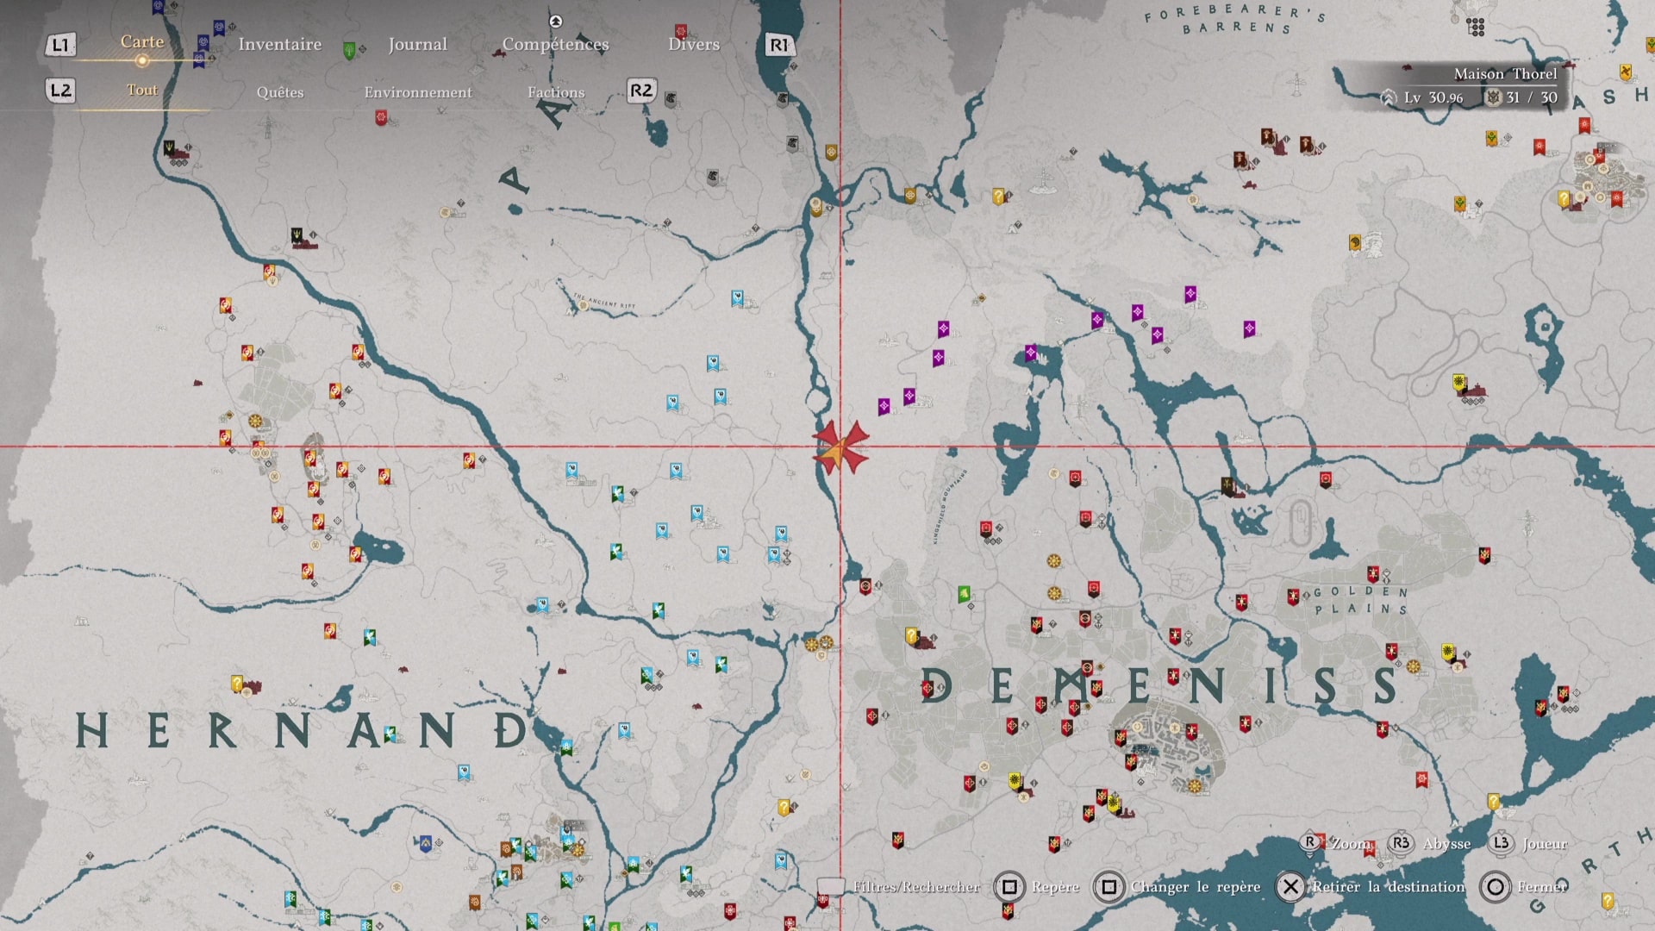Screen dimensions: 1655x931
Task: Open the grid dots icon above Maison Thorel
Action: pos(1476,28)
